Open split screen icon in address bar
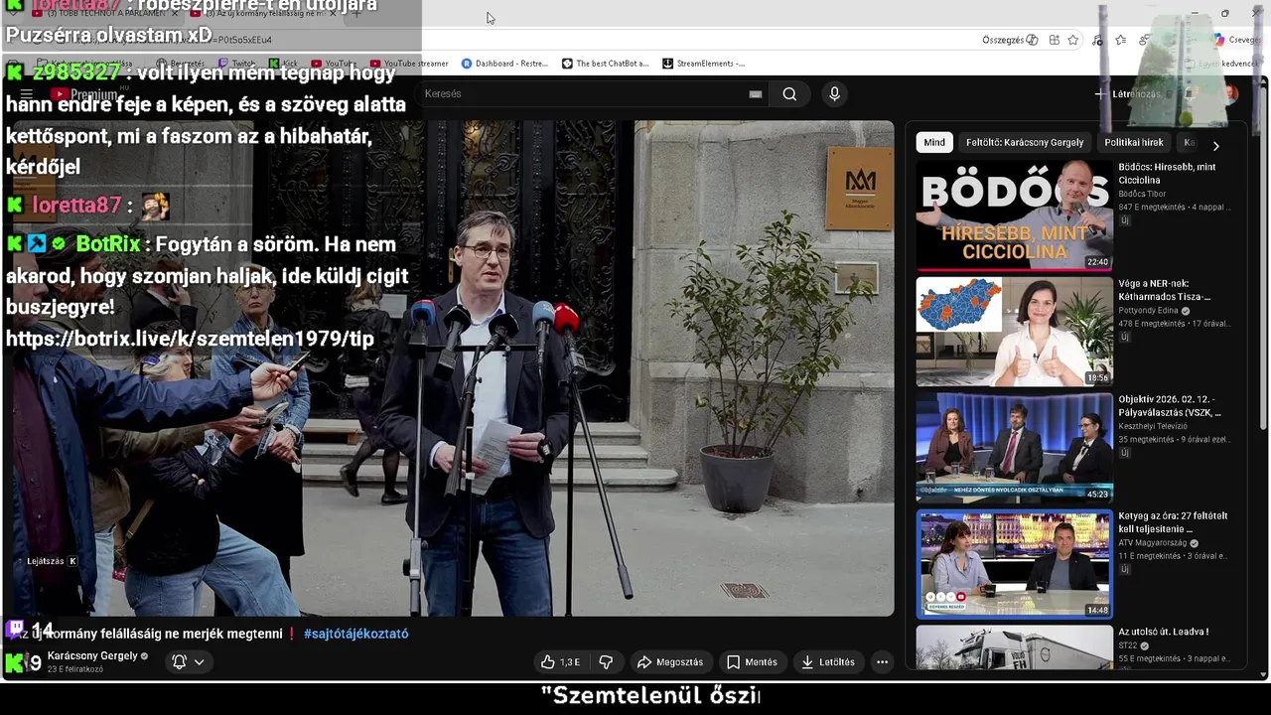 point(1054,40)
